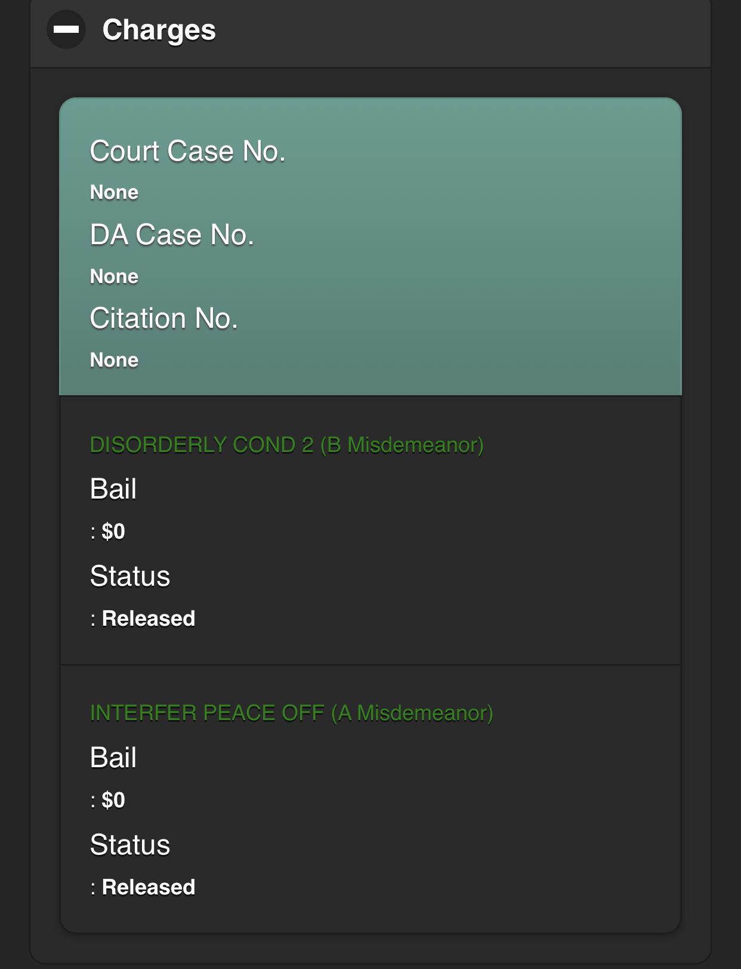This screenshot has width=741, height=969.
Task: Open the DISORDERLY COND 2 charge link
Action: 286,445
